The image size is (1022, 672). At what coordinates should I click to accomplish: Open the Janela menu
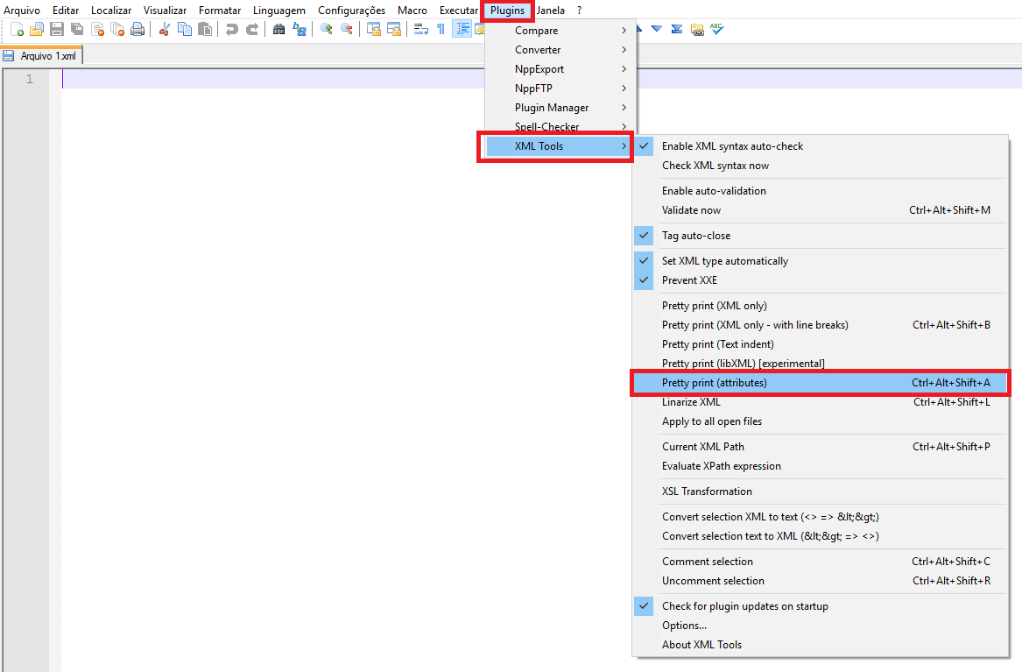[x=551, y=11]
